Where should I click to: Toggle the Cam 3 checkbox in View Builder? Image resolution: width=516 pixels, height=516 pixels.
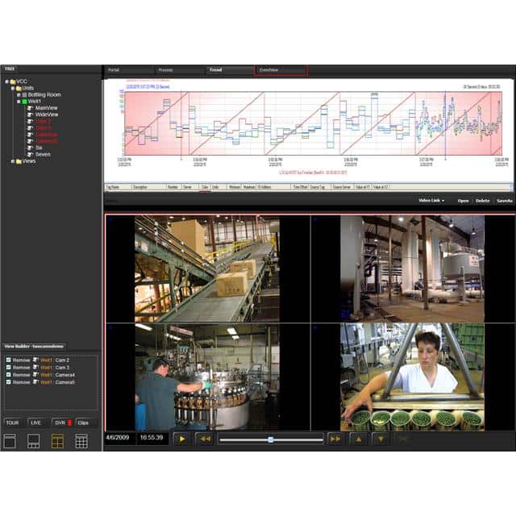click(8, 368)
